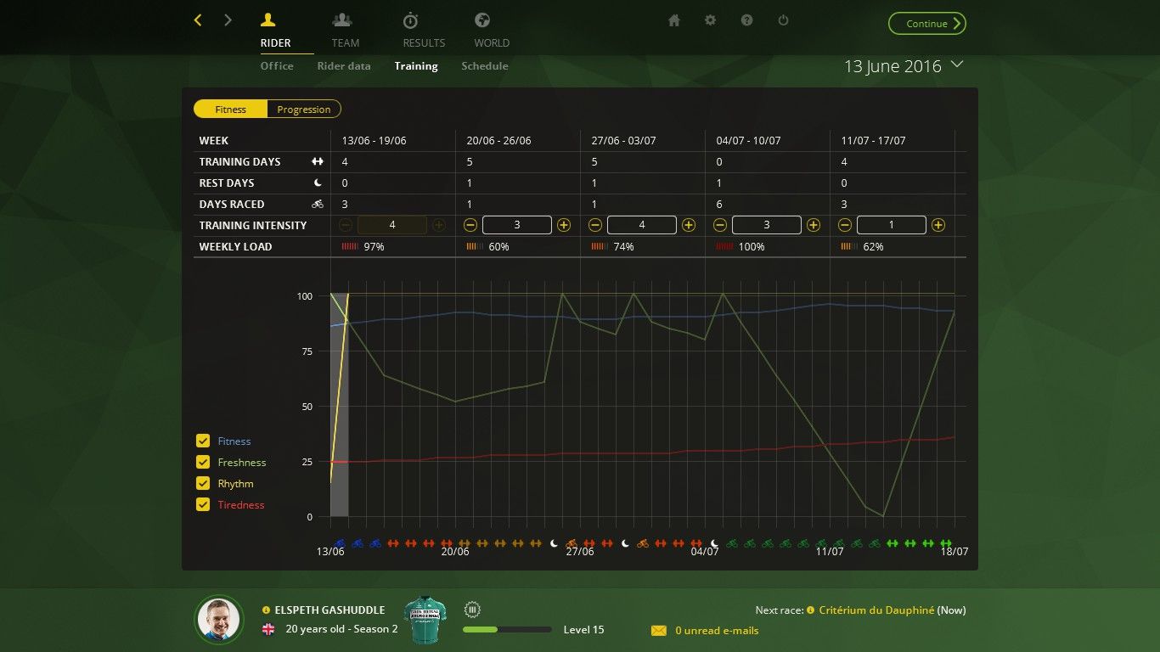The image size is (1160, 652).
Task: Uncheck the Fitness graph checkbox
Action: [203, 441]
